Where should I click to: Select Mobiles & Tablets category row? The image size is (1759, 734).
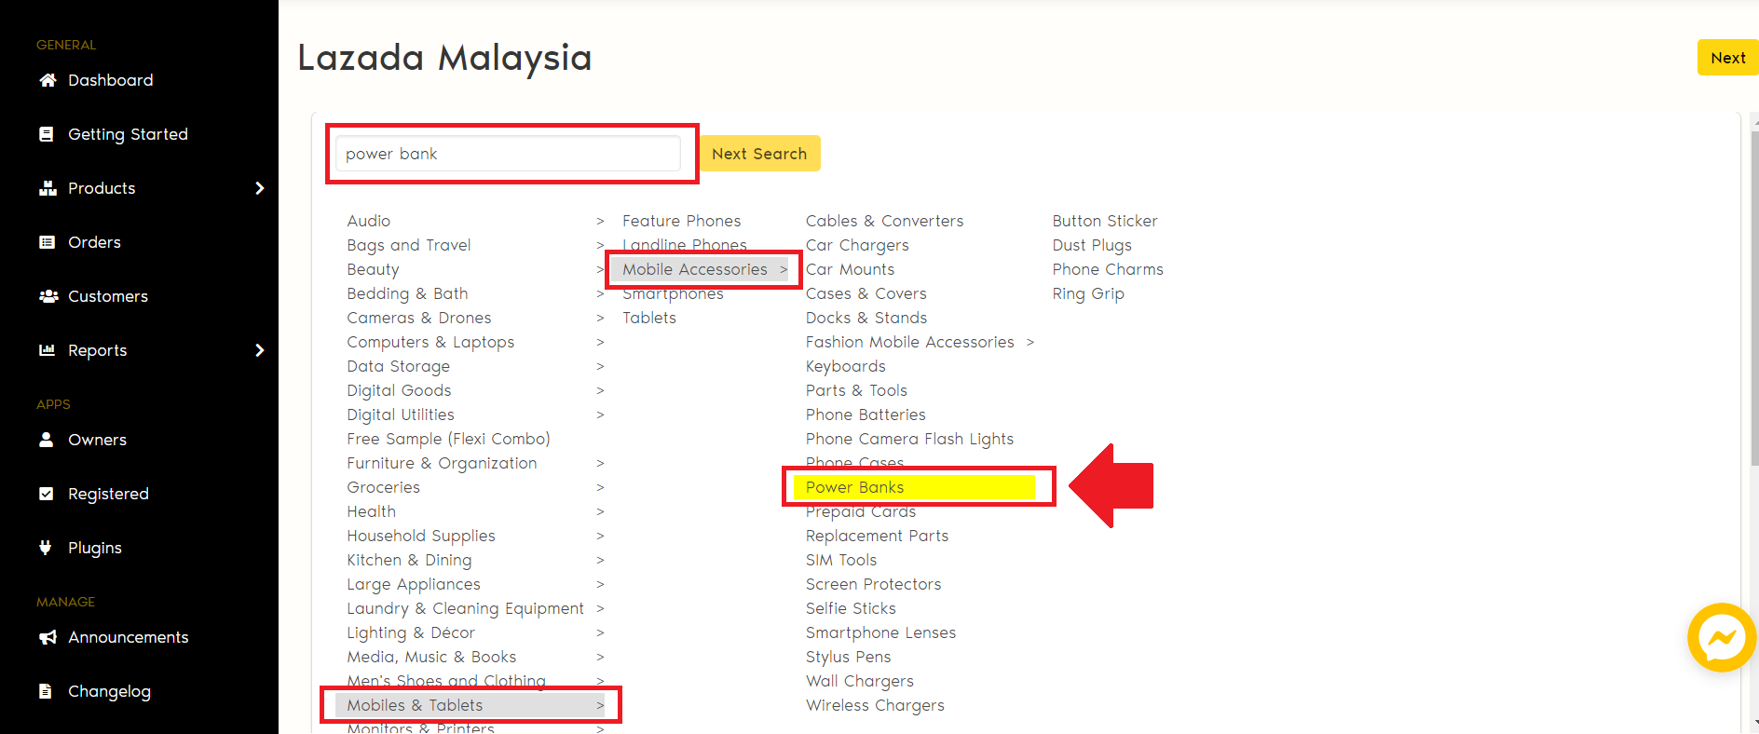pos(470,705)
